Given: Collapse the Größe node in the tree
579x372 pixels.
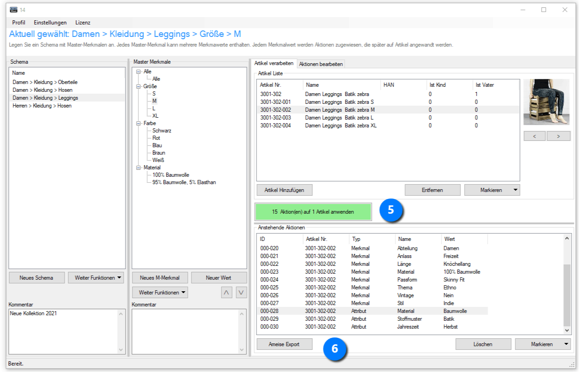Looking at the screenshot, I should point(139,86).
